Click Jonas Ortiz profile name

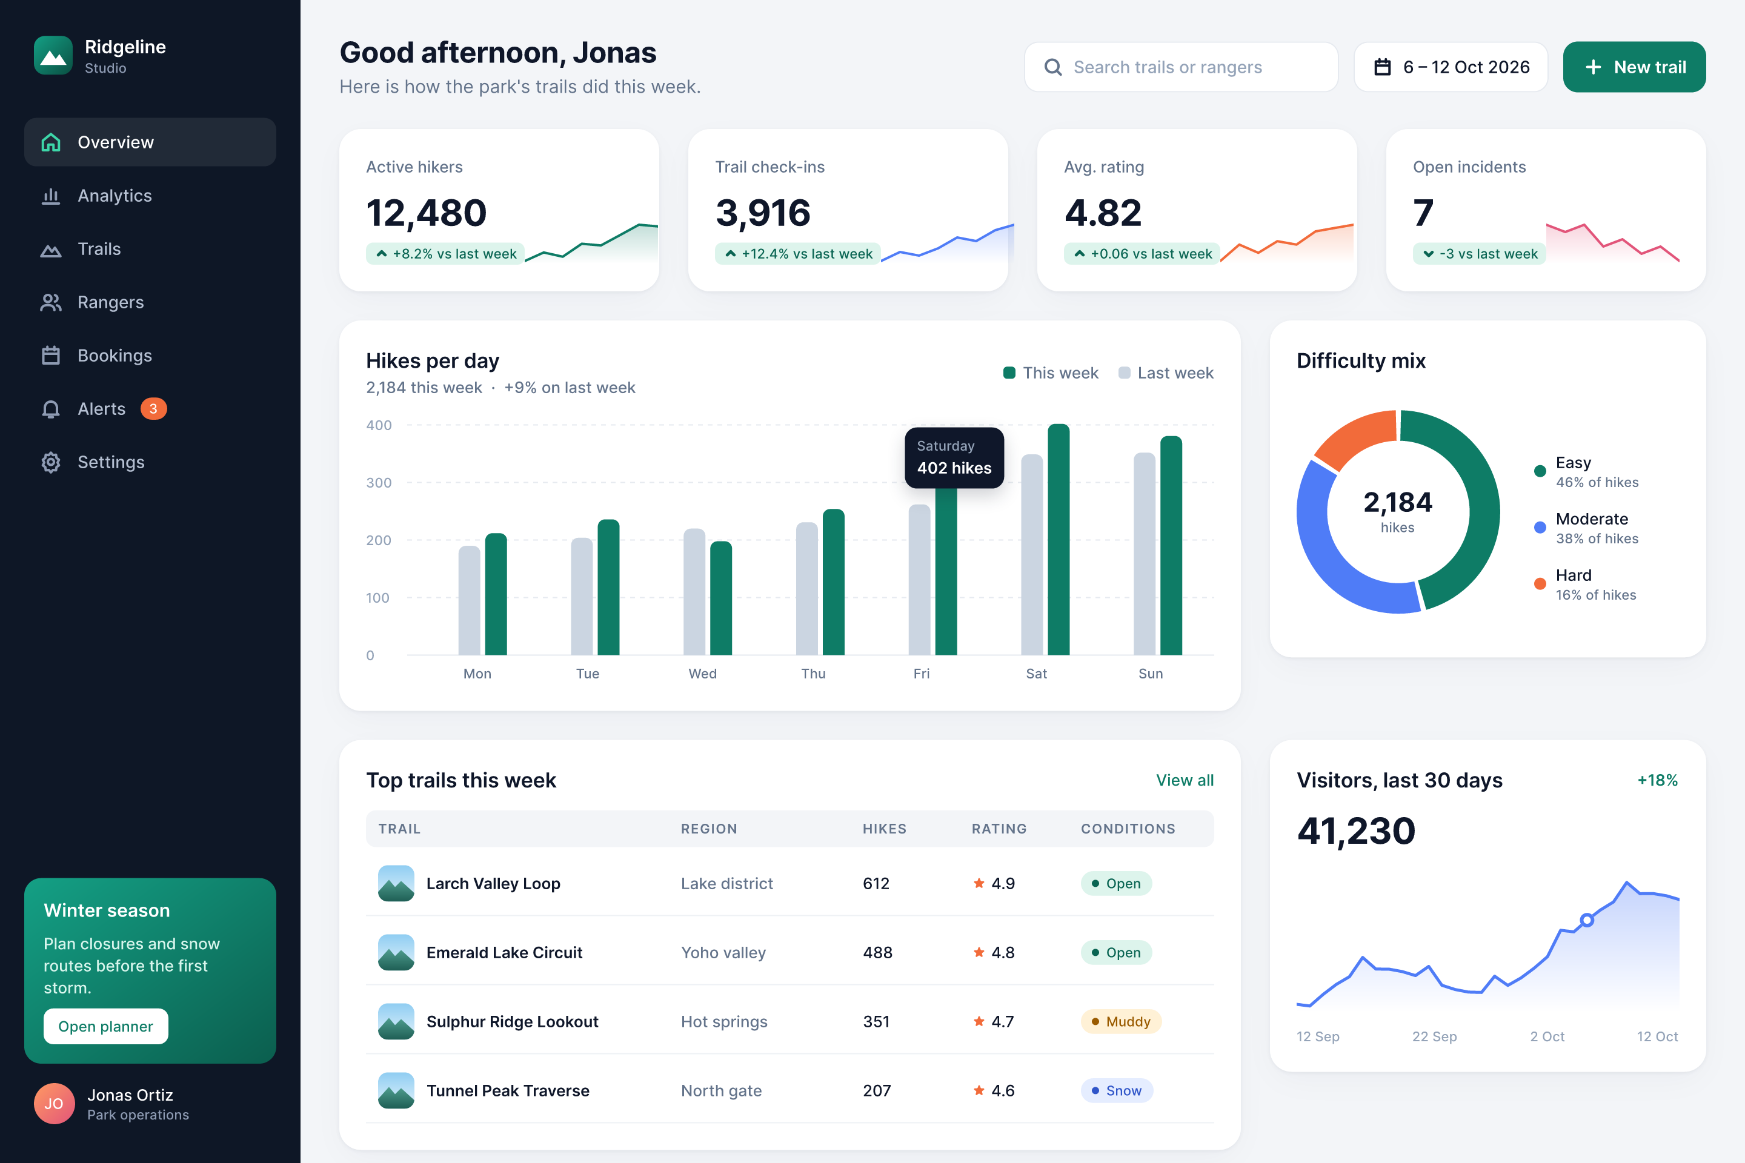(130, 1095)
